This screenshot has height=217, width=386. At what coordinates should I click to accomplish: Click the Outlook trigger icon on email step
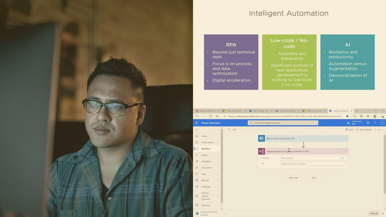click(x=261, y=138)
